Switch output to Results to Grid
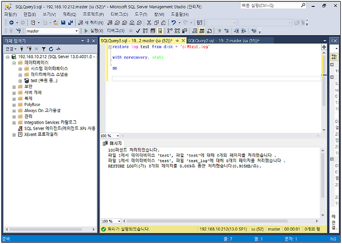This screenshot has height=244, width=342. tap(202, 31)
